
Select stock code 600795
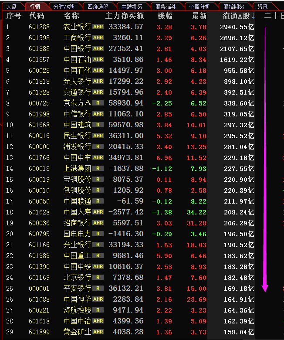tap(39, 234)
